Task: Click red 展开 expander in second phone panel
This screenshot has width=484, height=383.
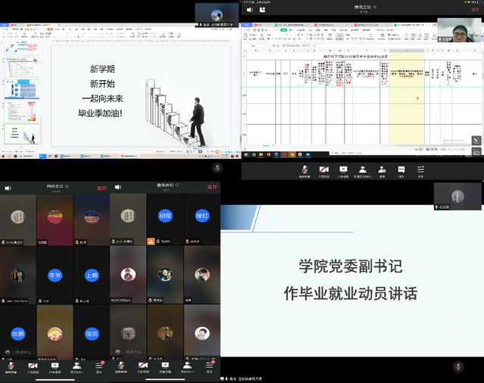Action: 212,187
